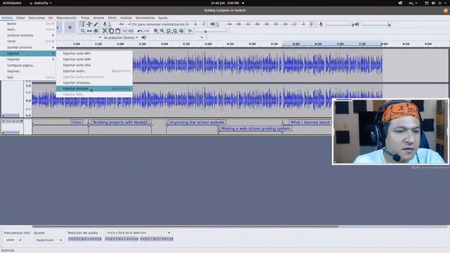
Task: Adjust the play-at-speed slider
Action: point(211,31)
